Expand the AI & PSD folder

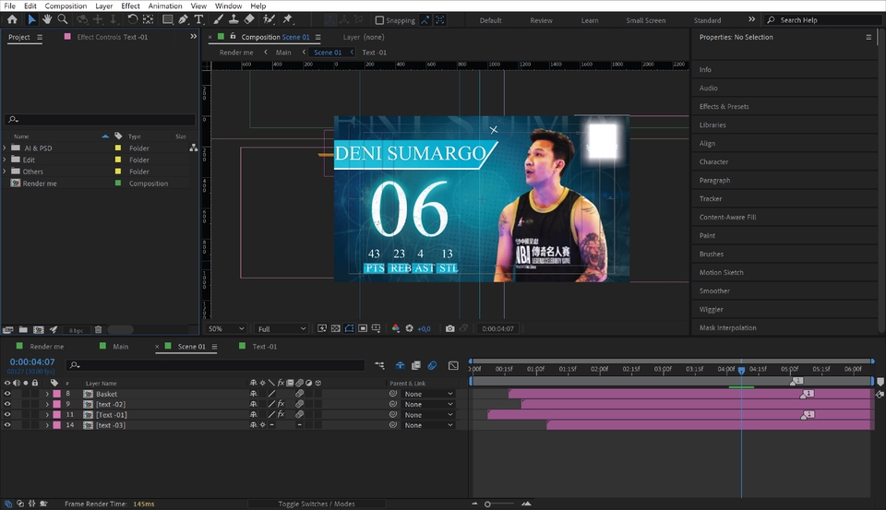point(5,148)
